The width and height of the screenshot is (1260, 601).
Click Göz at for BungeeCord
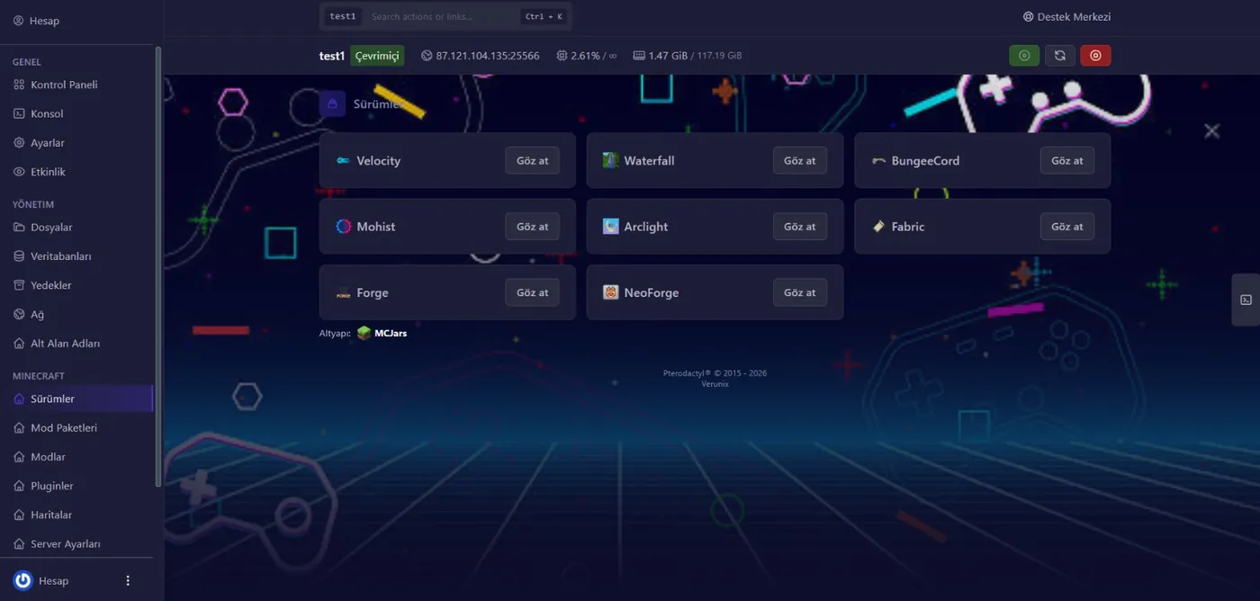1067,161
